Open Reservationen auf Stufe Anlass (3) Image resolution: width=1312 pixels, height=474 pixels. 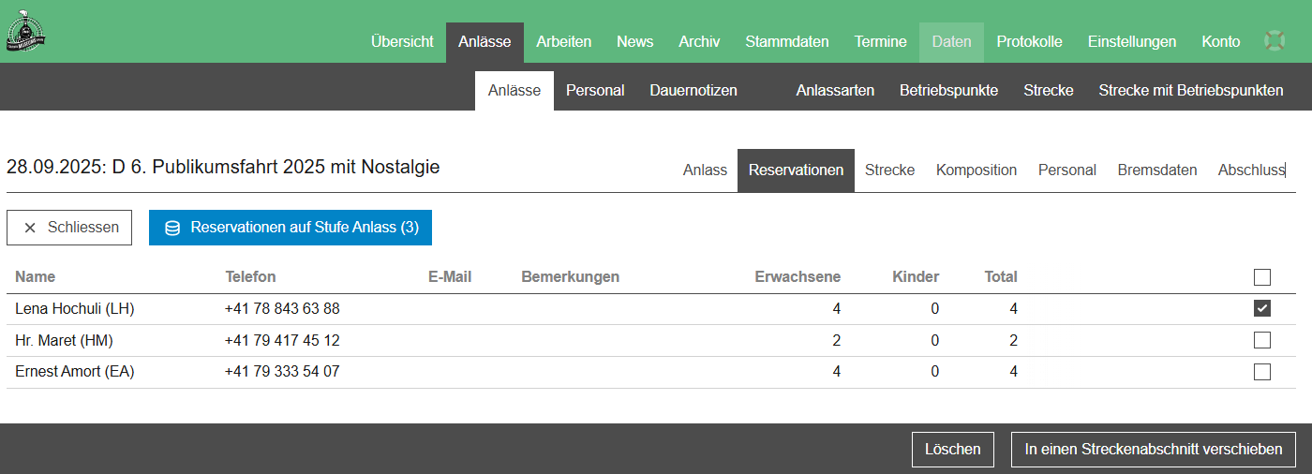click(x=291, y=228)
